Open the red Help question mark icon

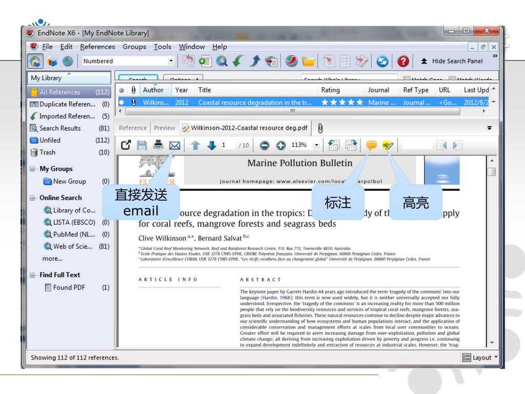[403, 62]
